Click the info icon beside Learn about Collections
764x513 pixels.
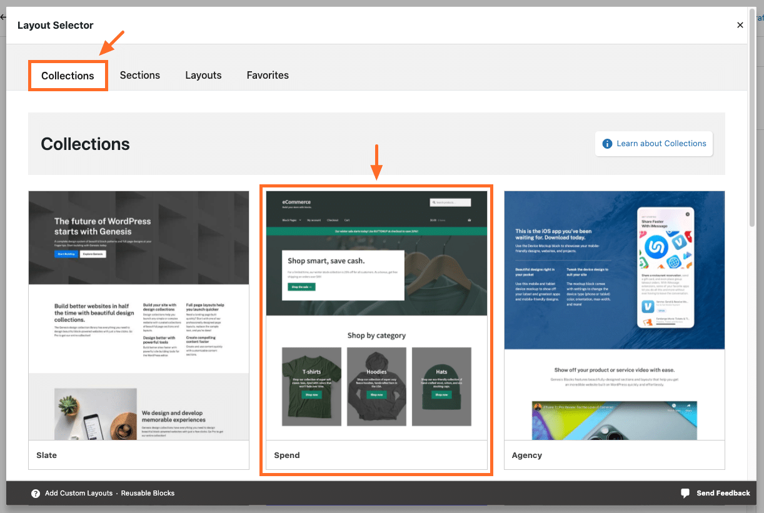(x=606, y=144)
